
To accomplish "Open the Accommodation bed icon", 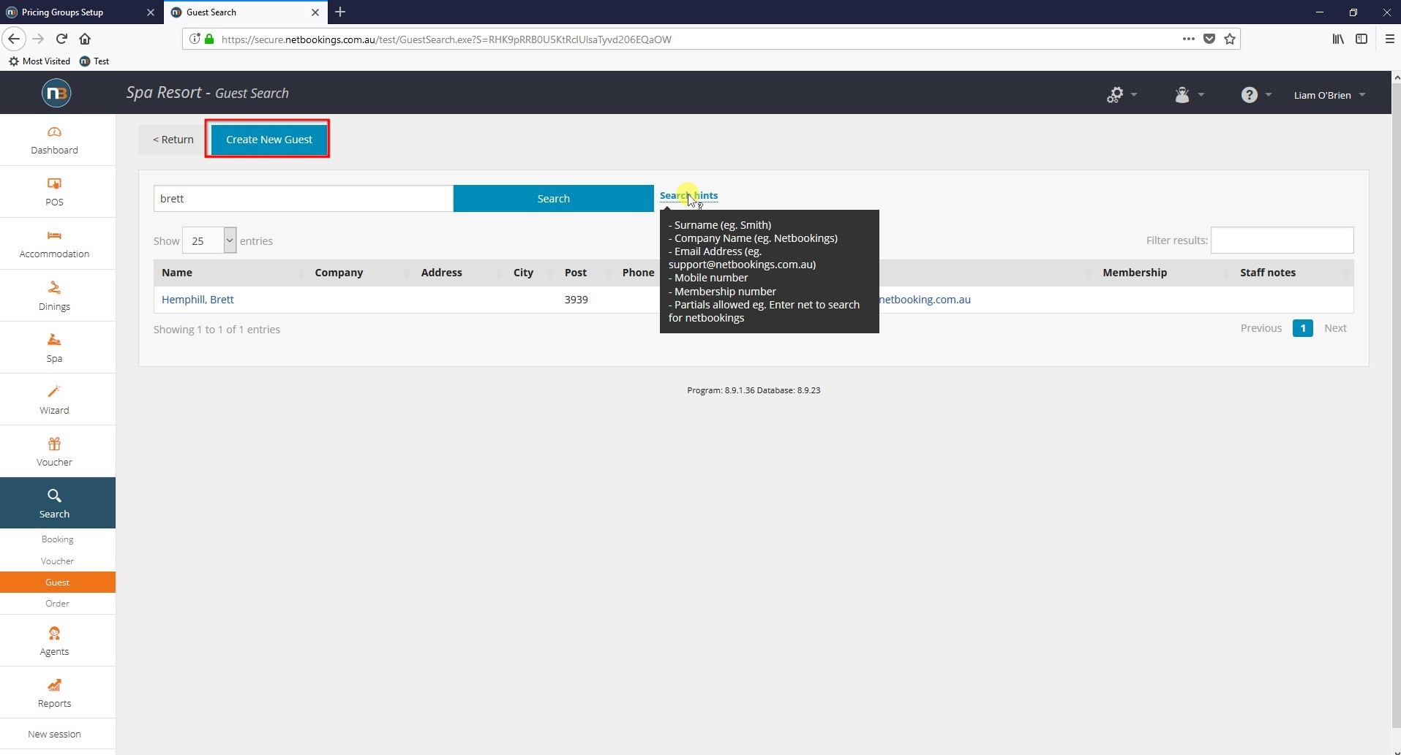I will pyautogui.click(x=54, y=235).
